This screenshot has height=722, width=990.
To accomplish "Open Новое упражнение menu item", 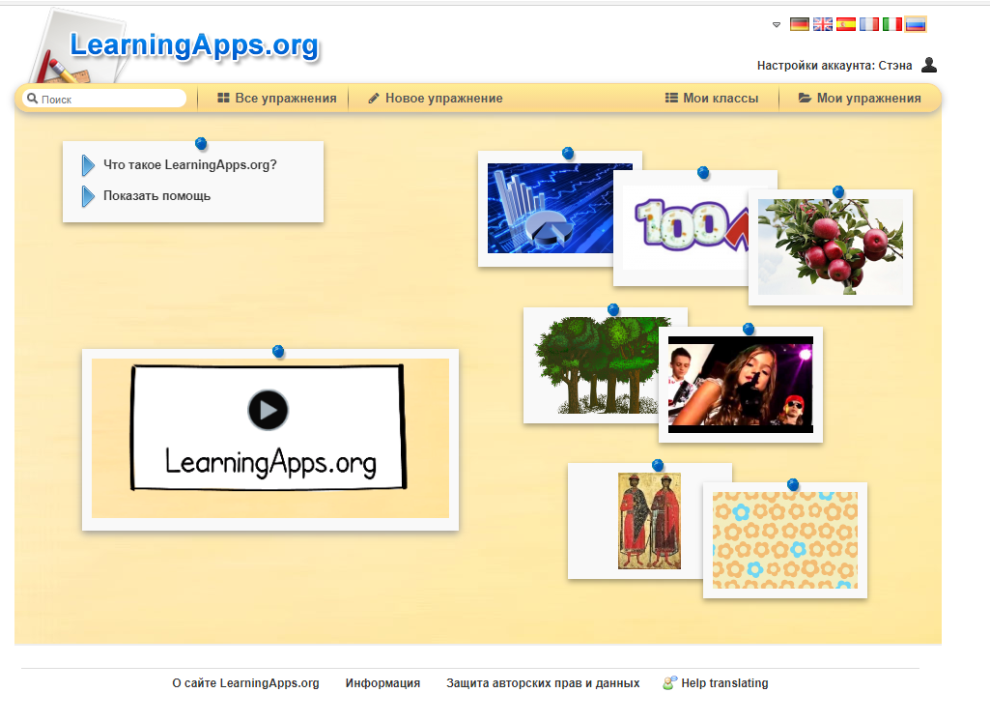I will click(436, 98).
